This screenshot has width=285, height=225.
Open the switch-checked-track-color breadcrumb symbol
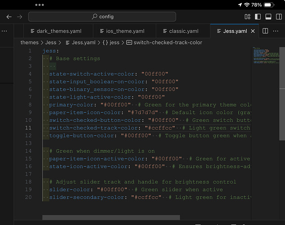(167, 42)
